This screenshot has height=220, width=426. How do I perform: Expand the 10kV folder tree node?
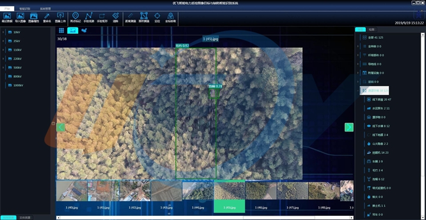click(3, 32)
